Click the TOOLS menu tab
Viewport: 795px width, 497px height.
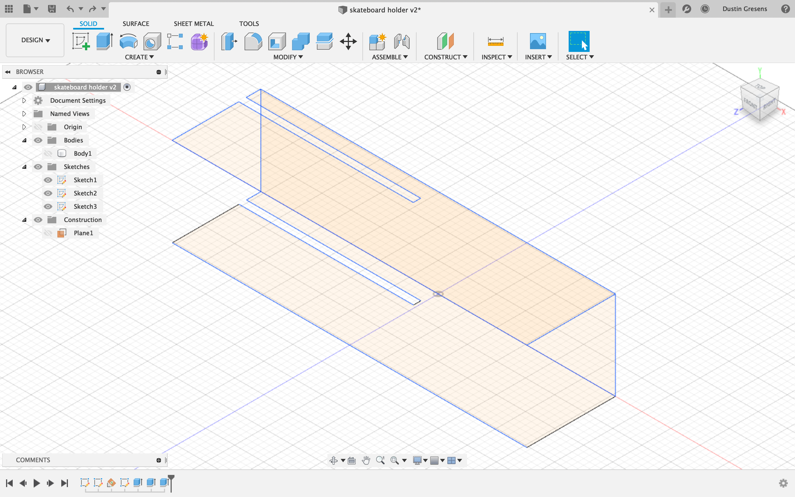coord(250,23)
